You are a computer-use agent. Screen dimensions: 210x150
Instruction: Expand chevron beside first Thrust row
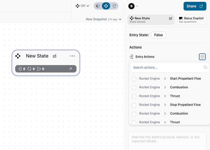[x=165, y=96]
